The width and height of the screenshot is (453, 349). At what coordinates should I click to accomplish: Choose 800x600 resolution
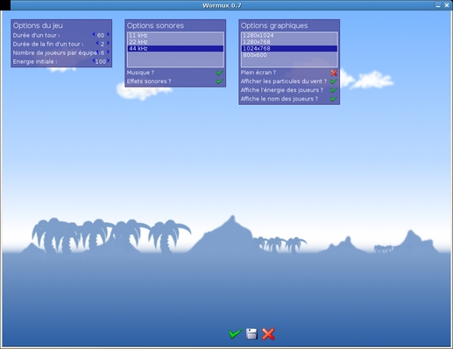[289, 55]
